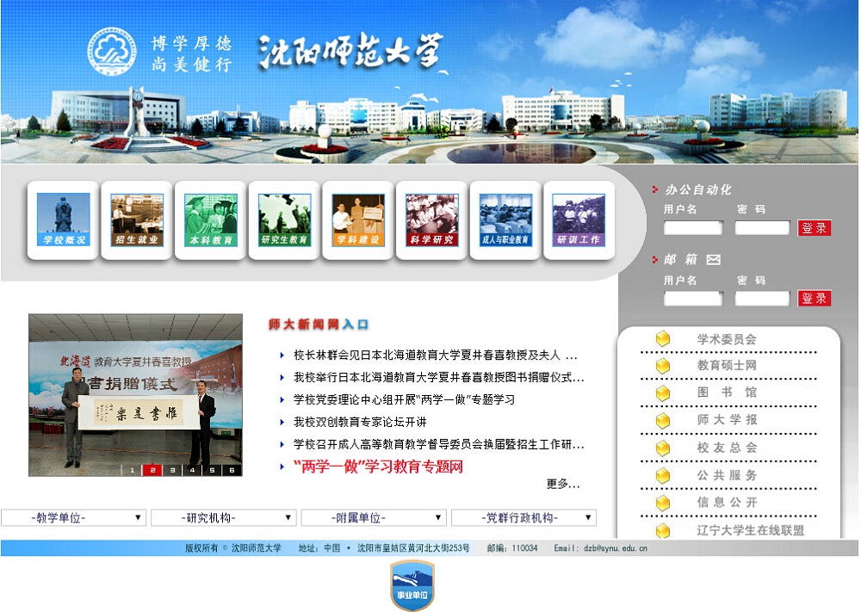861x612 pixels.
Task: Open the 辽宁大学生在线联盟 sidebar link
Action: (x=750, y=530)
